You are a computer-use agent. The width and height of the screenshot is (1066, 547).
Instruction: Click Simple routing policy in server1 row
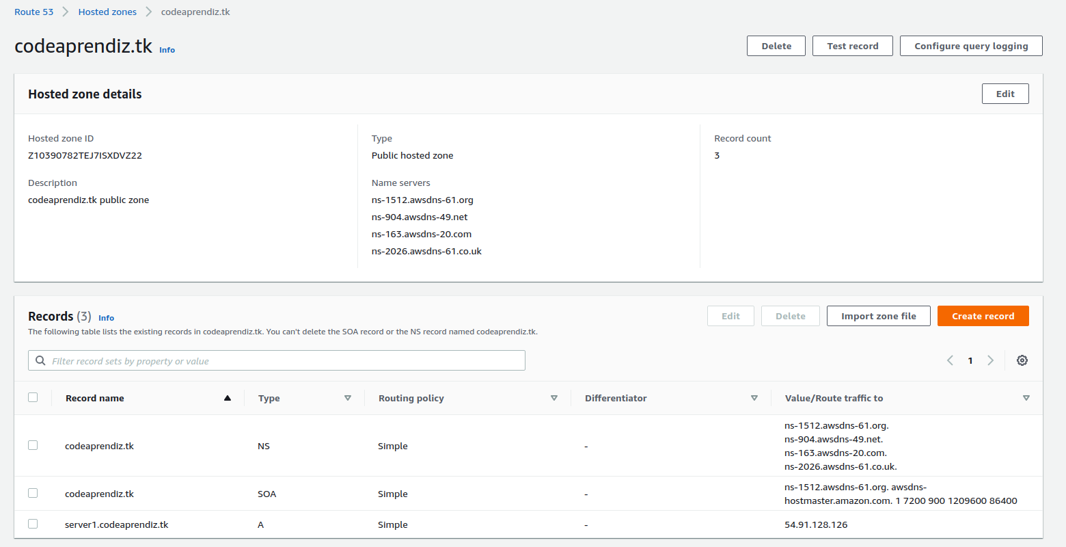point(393,524)
